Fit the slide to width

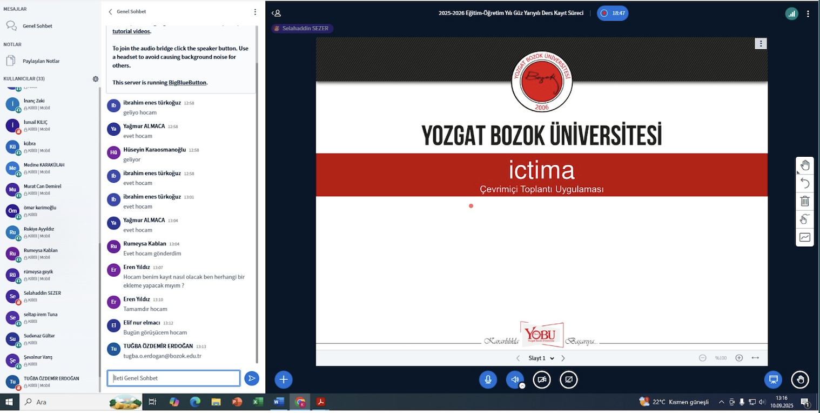755,358
